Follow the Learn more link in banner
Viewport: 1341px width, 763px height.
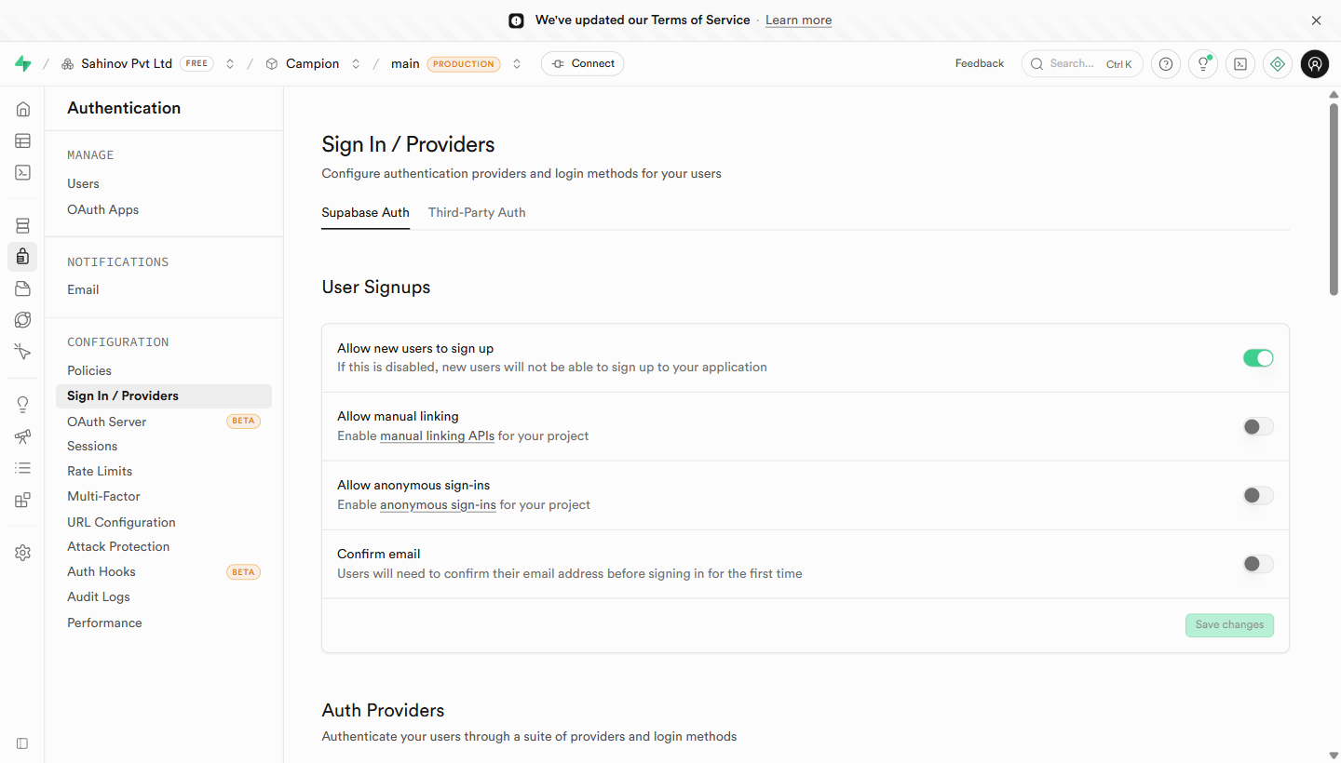tap(798, 20)
